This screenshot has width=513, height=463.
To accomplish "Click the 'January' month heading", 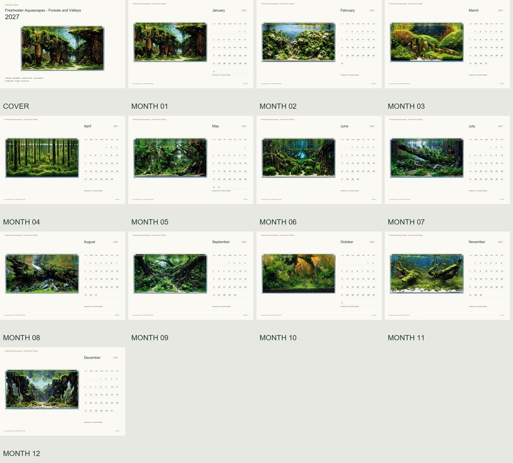I will [218, 10].
